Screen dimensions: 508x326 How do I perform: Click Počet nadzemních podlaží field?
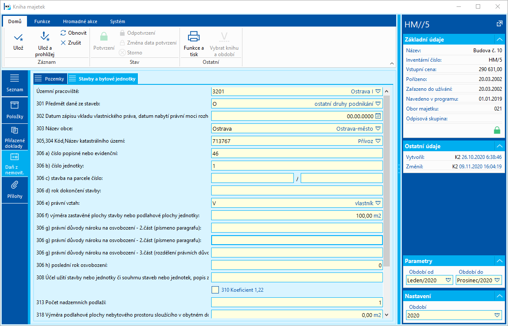point(297,302)
